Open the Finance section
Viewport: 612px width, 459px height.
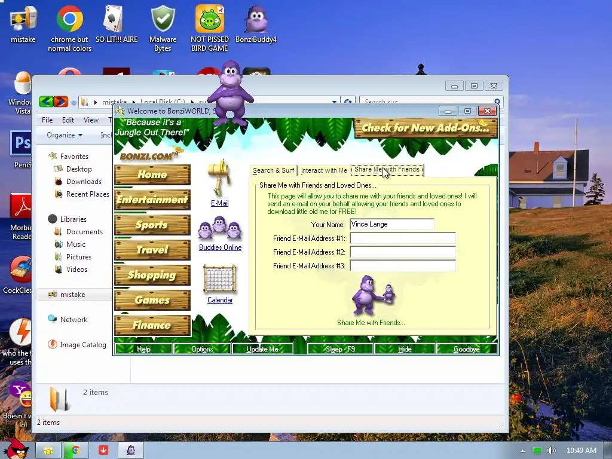[x=152, y=325]
